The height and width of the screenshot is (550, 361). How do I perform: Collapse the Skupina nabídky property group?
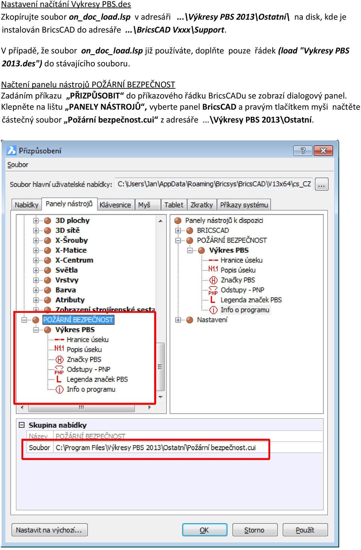coord(22,425)
